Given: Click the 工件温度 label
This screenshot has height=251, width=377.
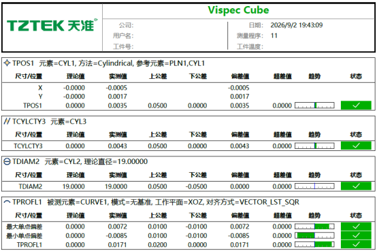Looking at the screenshot, I should 250,46.
